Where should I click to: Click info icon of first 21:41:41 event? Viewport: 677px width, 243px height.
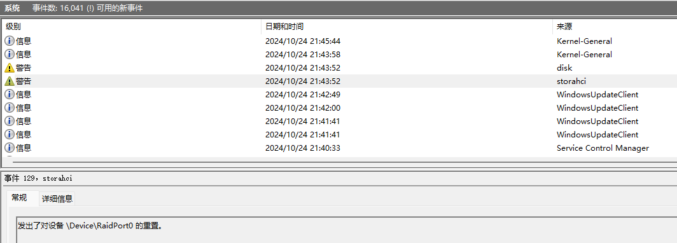(9, 121)
